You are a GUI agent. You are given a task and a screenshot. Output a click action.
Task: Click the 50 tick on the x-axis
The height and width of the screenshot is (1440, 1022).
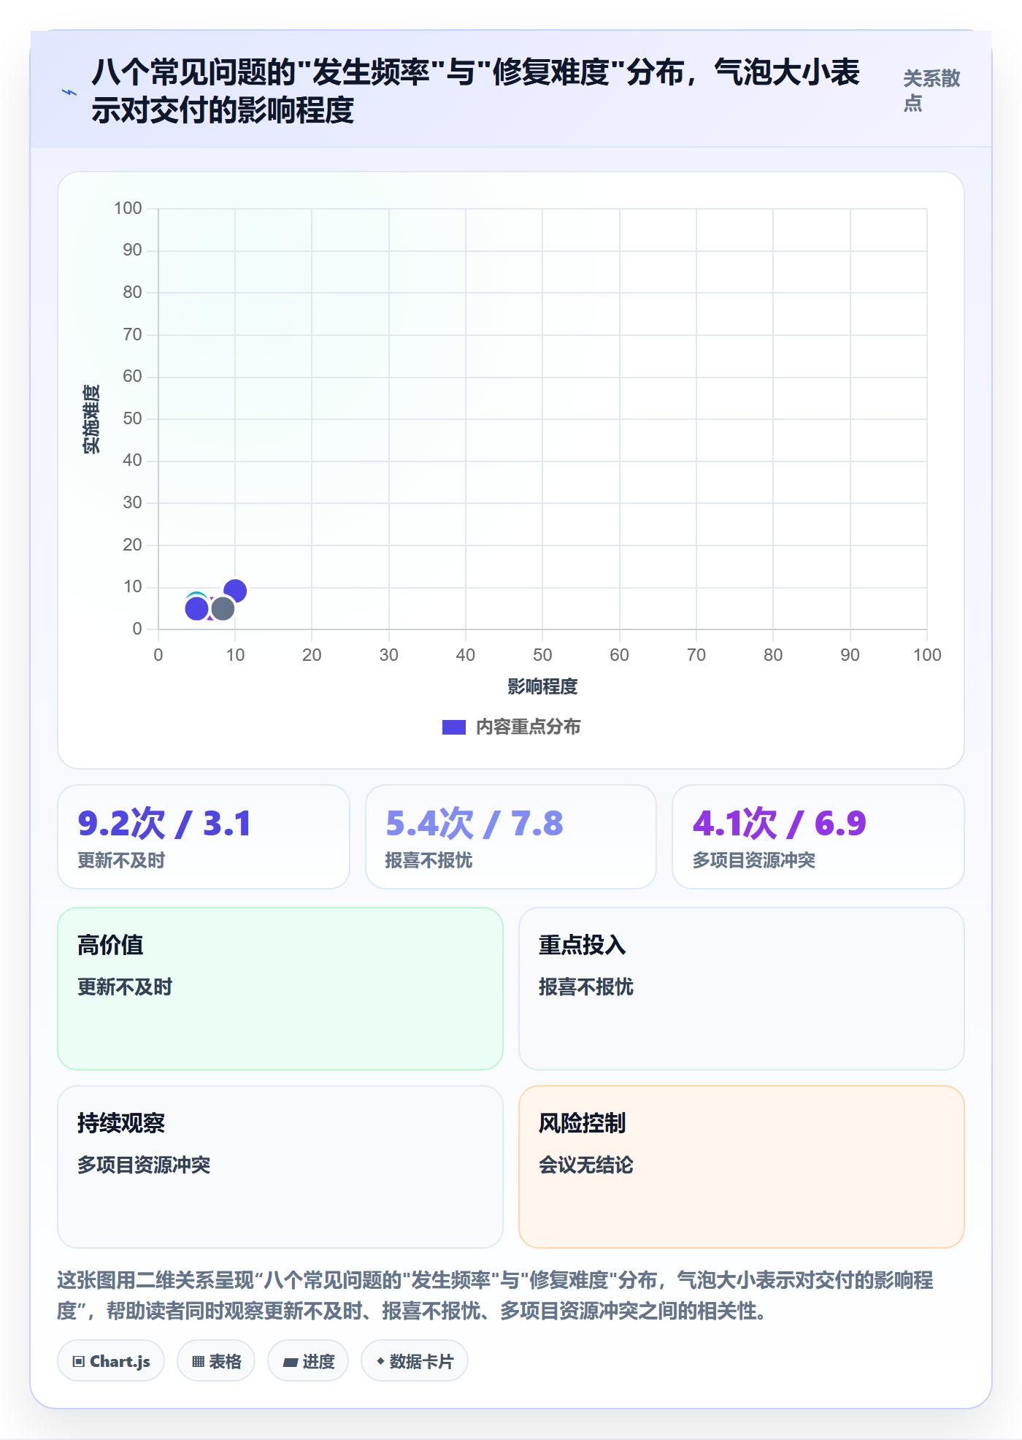(542, 655)
